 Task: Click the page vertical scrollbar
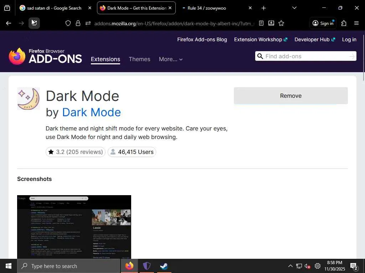tap(363, 58)
